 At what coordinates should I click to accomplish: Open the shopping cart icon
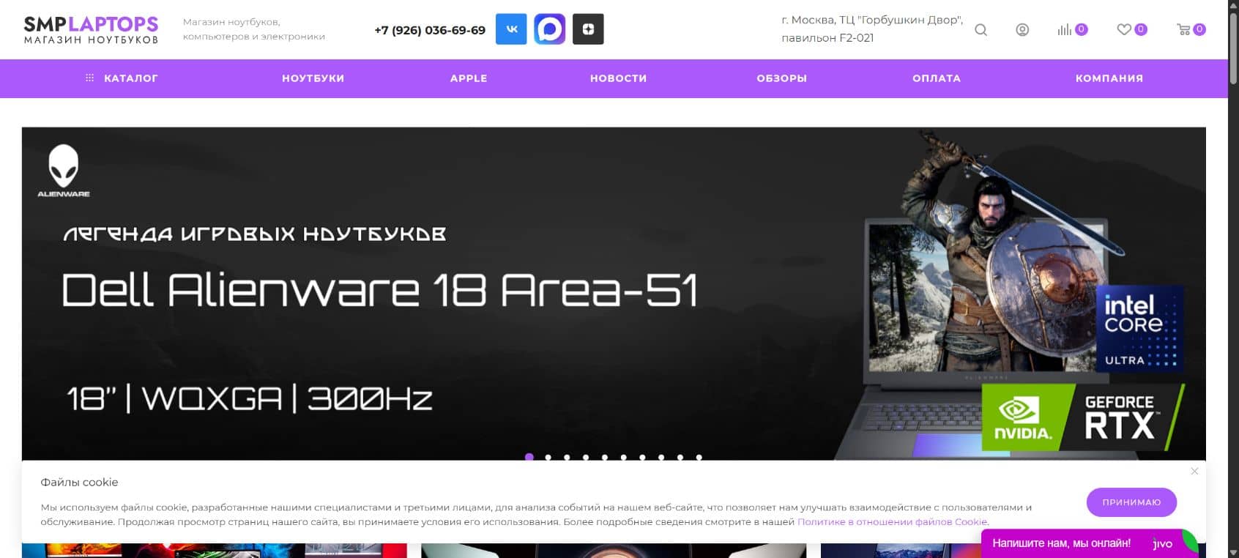[x=1183, y=30]
